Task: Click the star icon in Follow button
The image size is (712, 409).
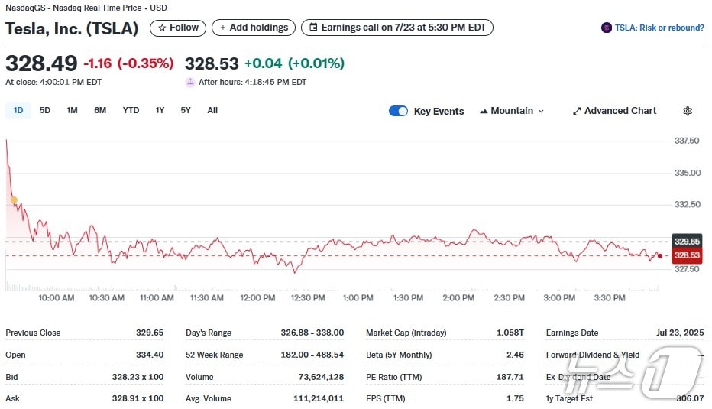Action: 161,28
